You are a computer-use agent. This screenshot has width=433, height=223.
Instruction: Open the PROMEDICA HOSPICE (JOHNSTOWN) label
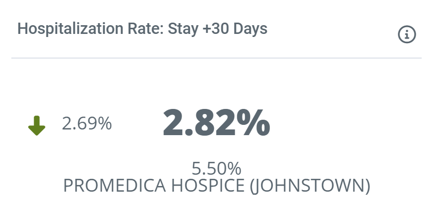pos(216,185)
